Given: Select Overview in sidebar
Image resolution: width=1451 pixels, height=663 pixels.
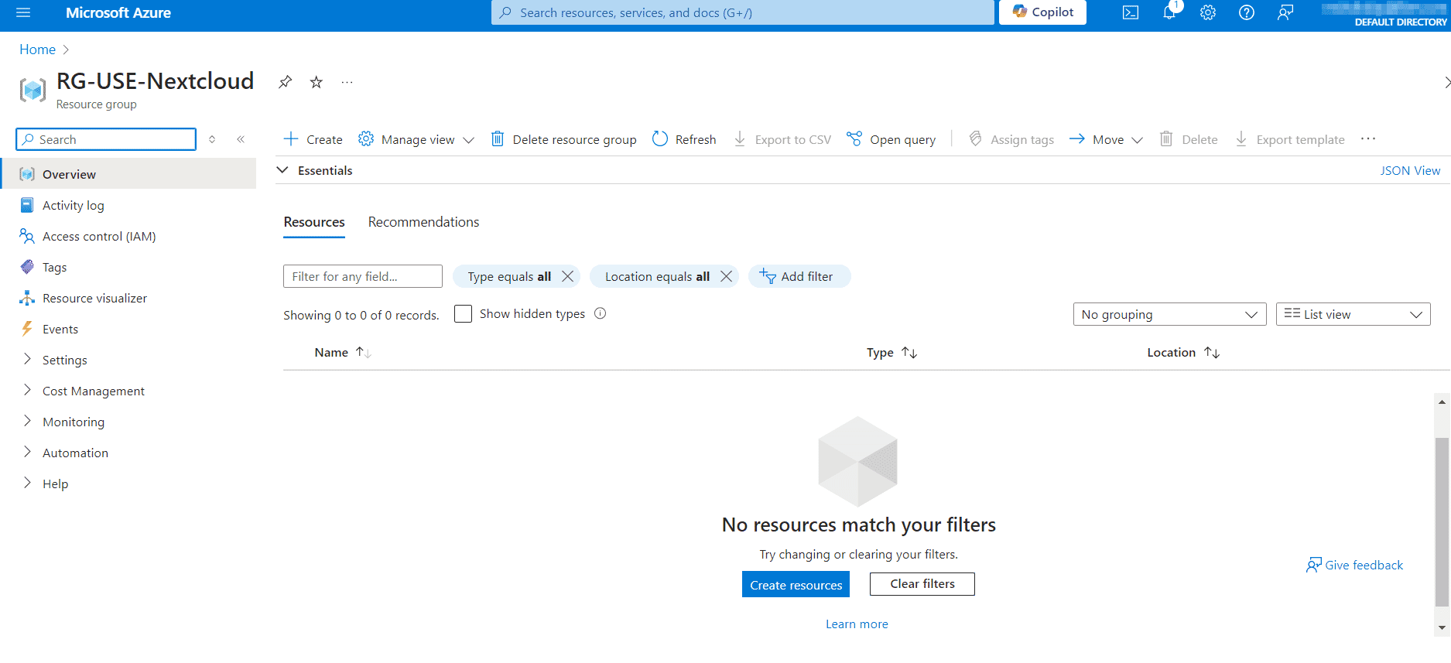Looking at the screenshot, I should tap(128, 174).
